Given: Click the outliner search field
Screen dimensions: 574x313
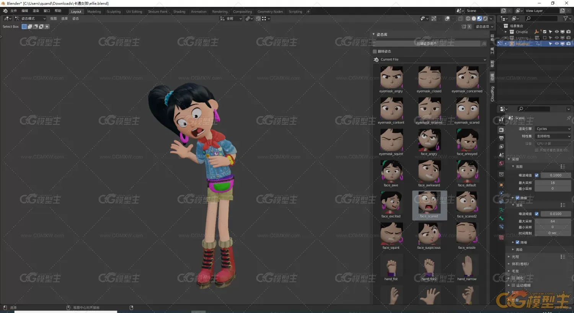Looking at the screenshot, I should 542,18.
